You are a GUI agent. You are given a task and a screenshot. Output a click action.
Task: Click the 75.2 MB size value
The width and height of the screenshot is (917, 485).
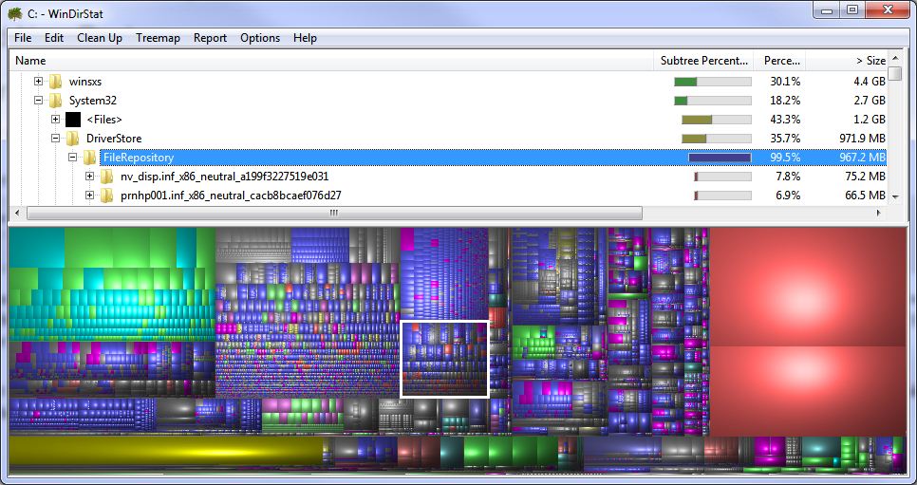click(x=866, y=177)
